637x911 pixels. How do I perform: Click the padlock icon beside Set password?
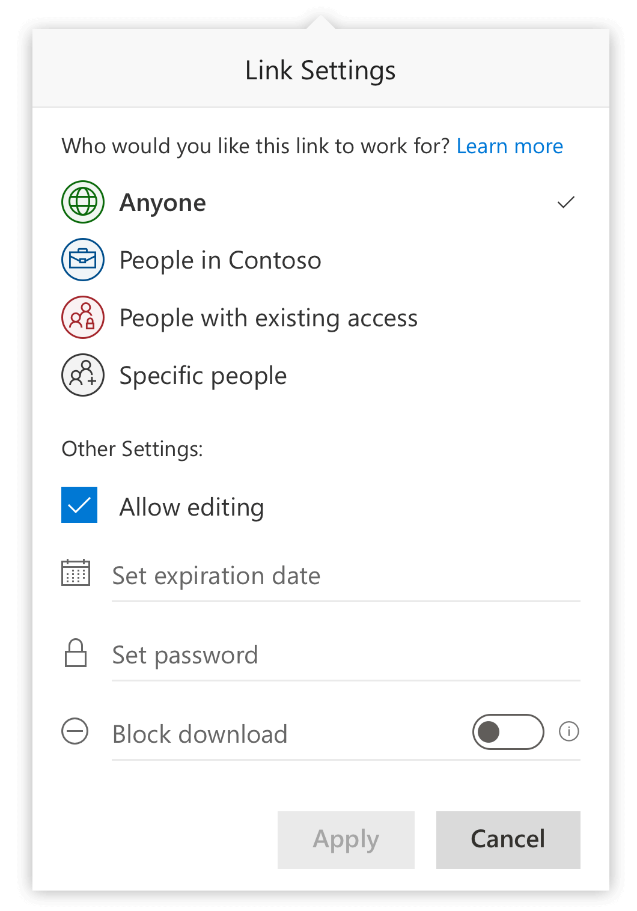76,653
